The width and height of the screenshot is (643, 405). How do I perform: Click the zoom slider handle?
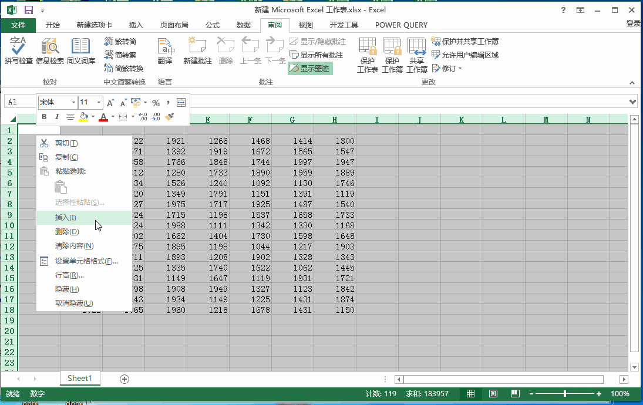(x=565, y=394)
